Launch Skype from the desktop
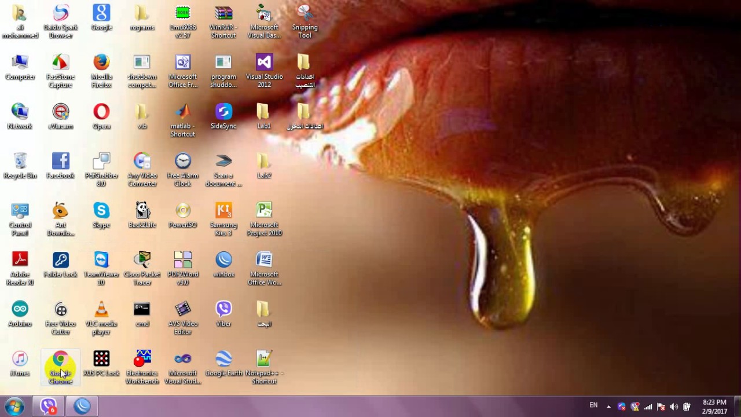This screenshot has height=417, width=741. 101,215
